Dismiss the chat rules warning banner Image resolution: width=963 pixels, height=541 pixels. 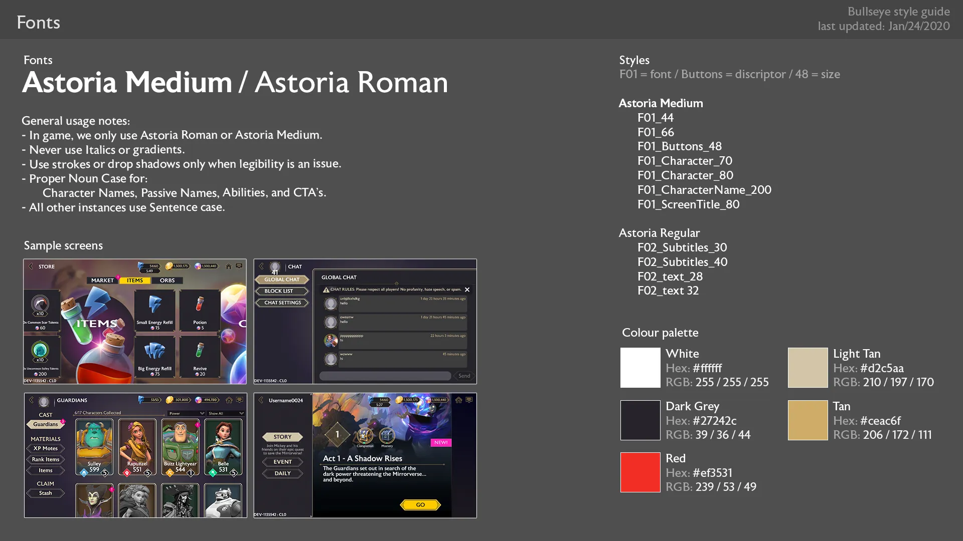pos(467,290)
